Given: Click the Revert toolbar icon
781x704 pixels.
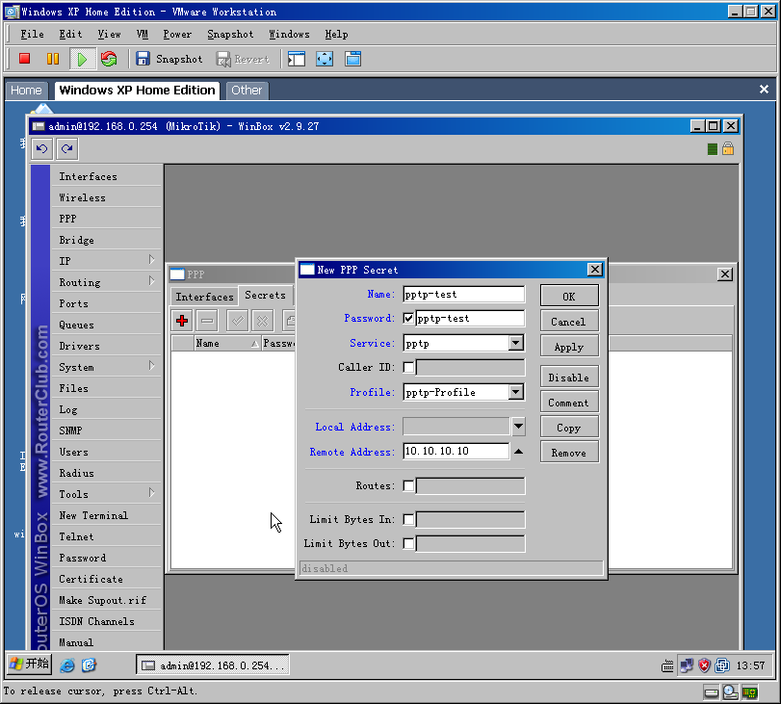Looking at the screenshot, I should pyautogui.click(x=223, y=60).
